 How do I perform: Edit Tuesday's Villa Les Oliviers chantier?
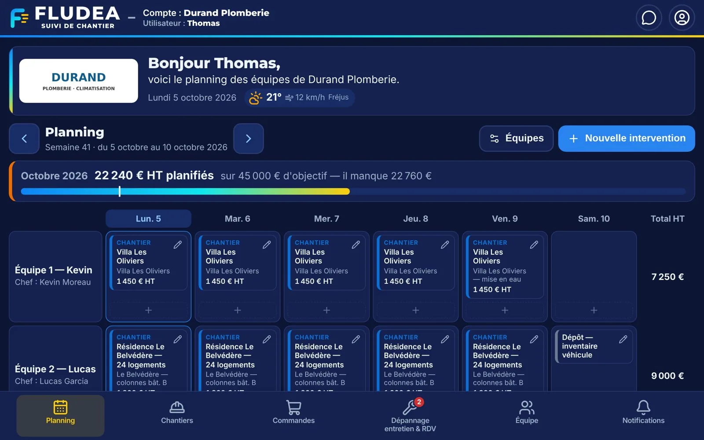point(267,245)
